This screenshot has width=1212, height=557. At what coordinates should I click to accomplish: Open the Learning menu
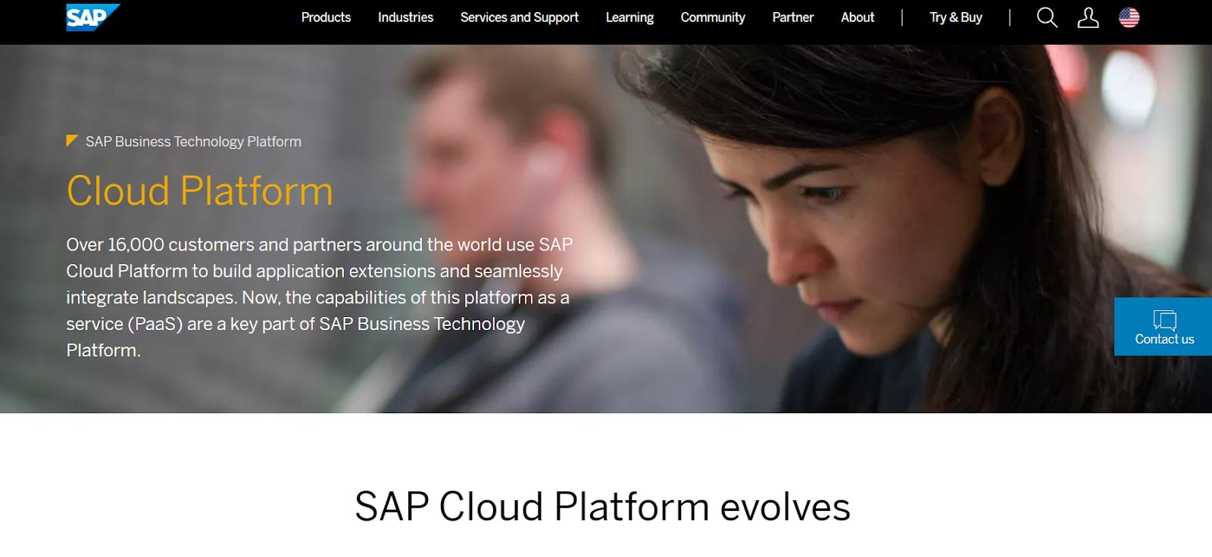pos(629,17)
